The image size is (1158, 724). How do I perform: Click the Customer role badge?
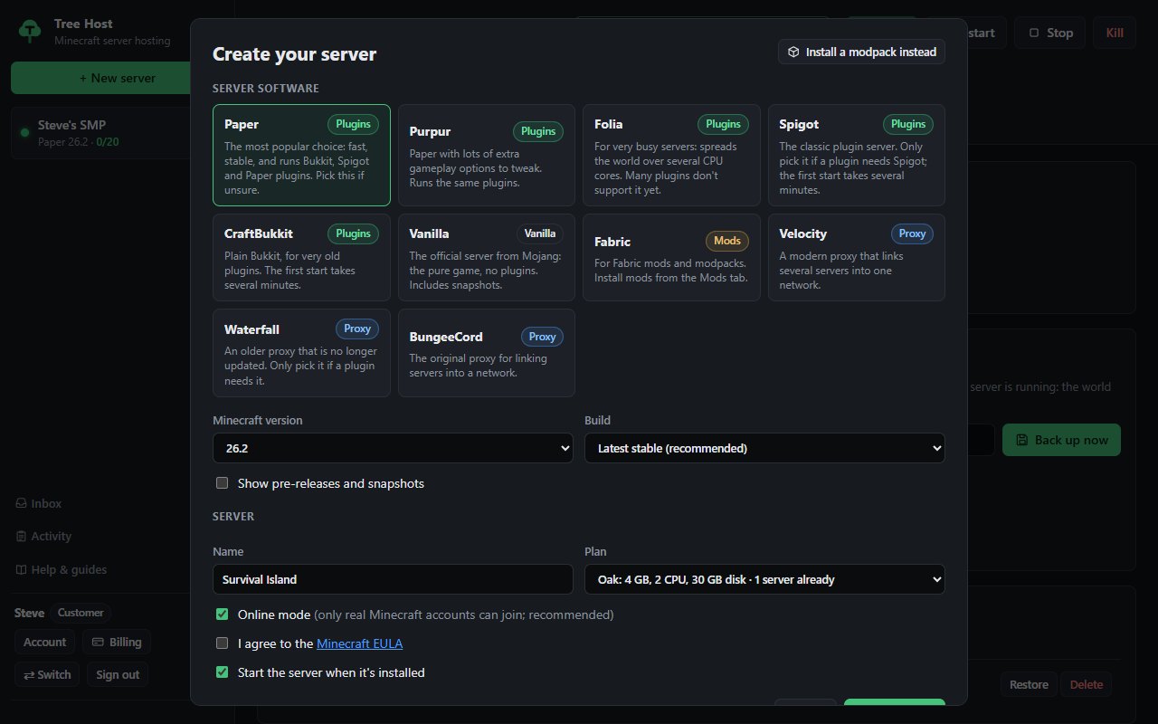(x=81, y=613)
